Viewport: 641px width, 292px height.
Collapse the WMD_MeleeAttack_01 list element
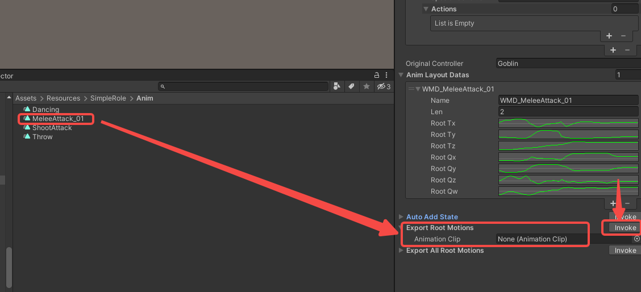click(418, 89)
